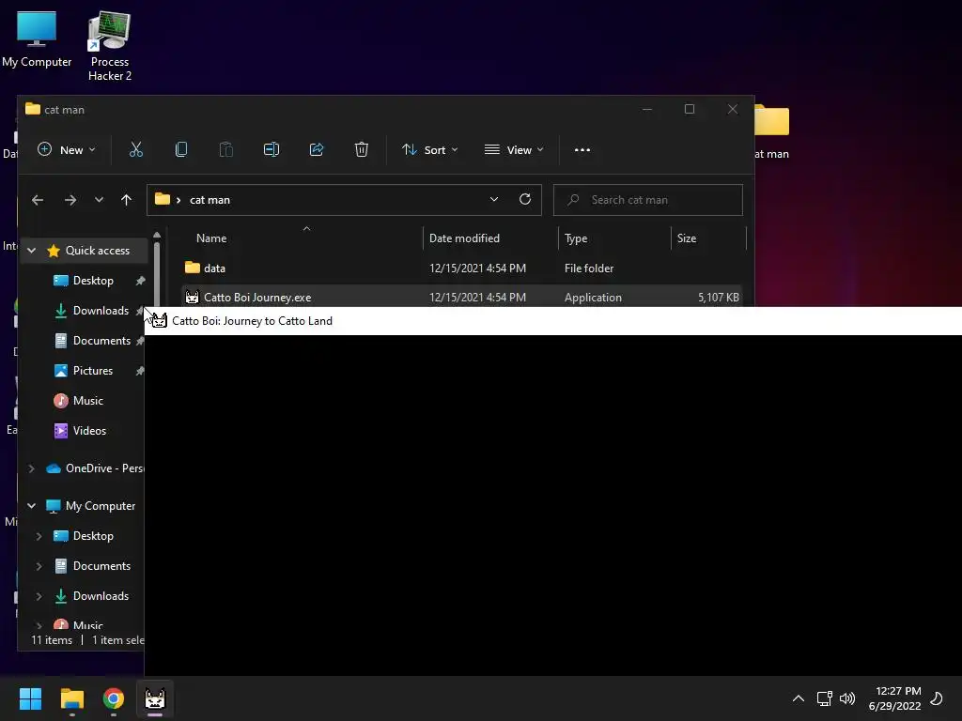Screen dimensions: 962x721
Task: Expand the OneDrive - Personal node
Action: tap(32, 468)
